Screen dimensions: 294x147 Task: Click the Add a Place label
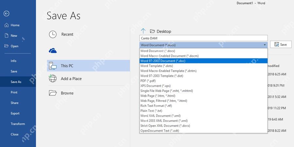(x=71, y=79)
